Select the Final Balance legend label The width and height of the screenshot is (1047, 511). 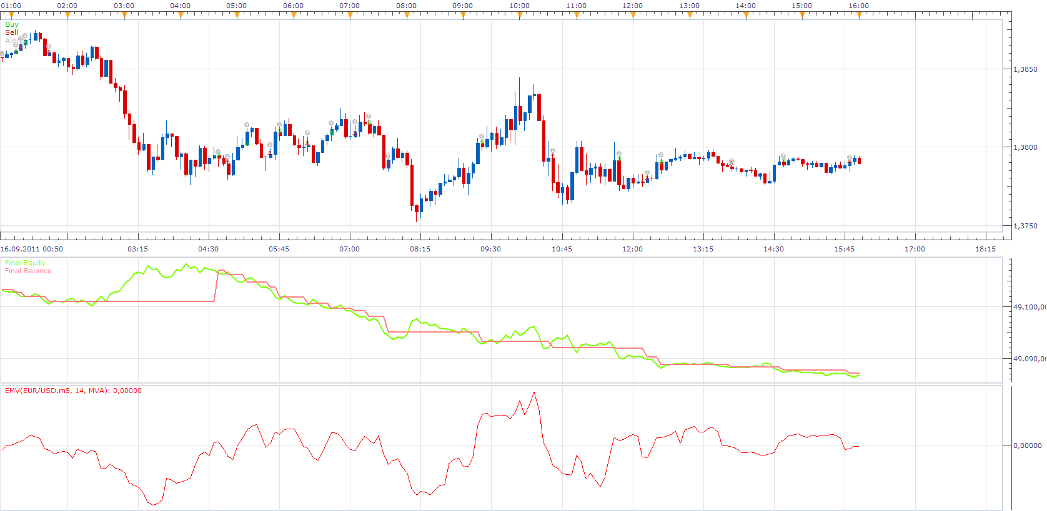[x=28, y=271]
